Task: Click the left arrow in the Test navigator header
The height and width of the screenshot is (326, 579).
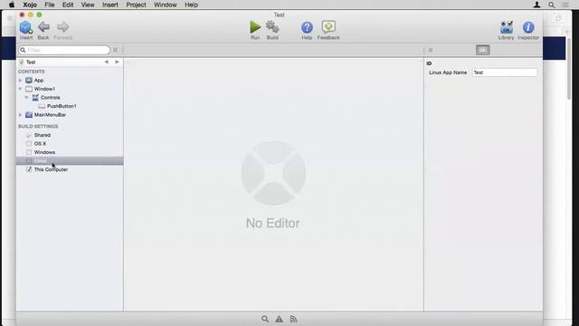Action: (107, 62)
